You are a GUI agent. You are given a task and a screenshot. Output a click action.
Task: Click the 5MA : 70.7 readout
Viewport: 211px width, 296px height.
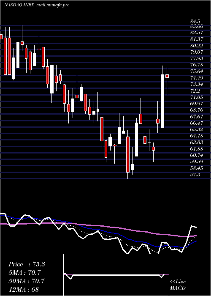24,273
